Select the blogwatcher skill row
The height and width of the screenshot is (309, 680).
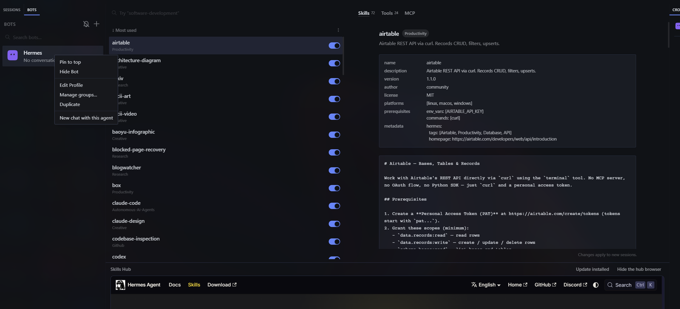(x=226, y=170)
